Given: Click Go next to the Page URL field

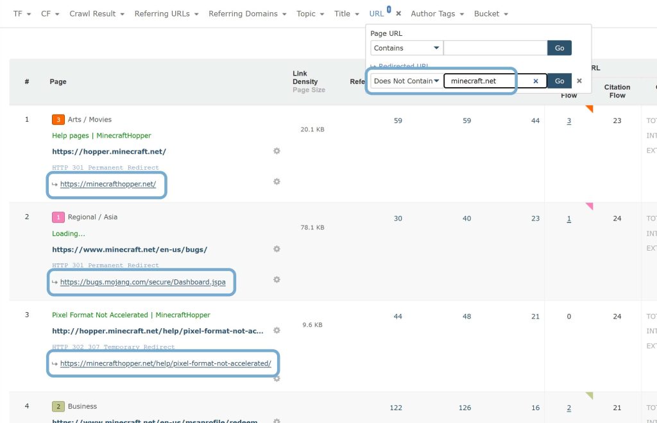Looking at the screenshot, I should pos(559,48).
